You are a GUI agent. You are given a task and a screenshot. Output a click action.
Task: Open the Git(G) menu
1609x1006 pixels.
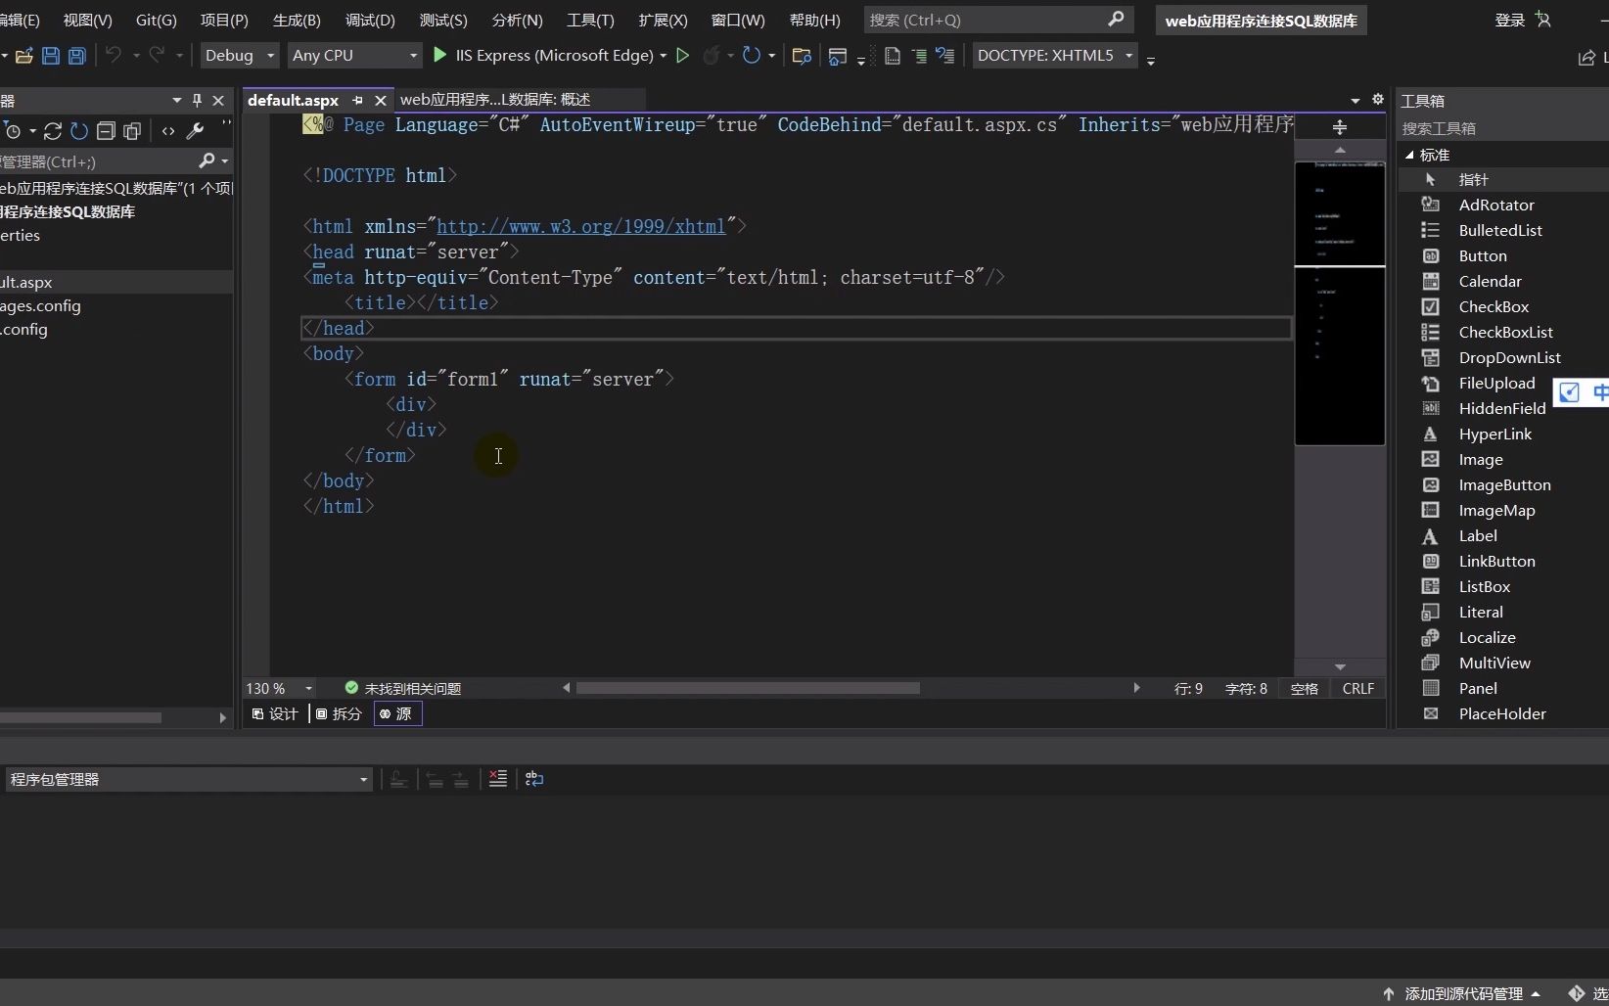click(x=157, y=20)
